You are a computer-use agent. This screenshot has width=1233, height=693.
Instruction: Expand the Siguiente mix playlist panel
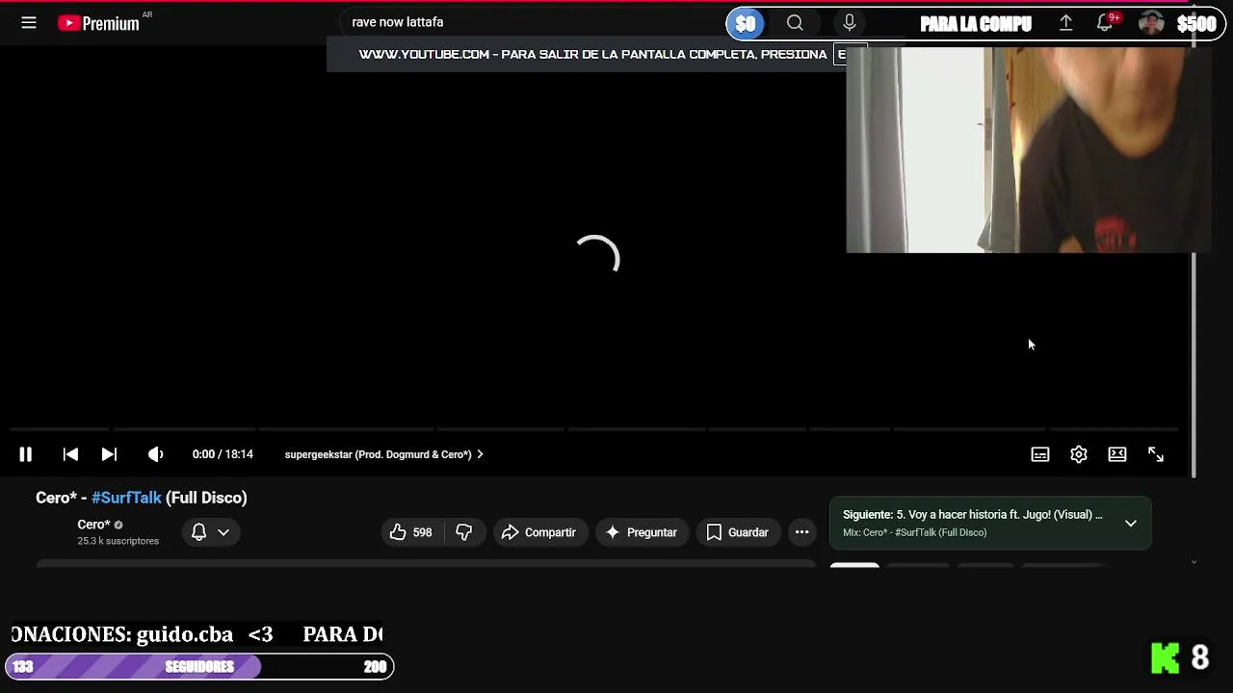[x=1131, y=524]
